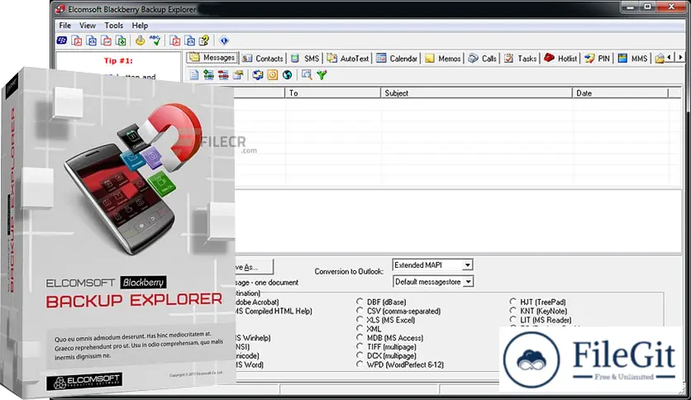Click the globe icon in the messages toolbar
Viewport: 691px width, 400px height.
coord(288,75)
